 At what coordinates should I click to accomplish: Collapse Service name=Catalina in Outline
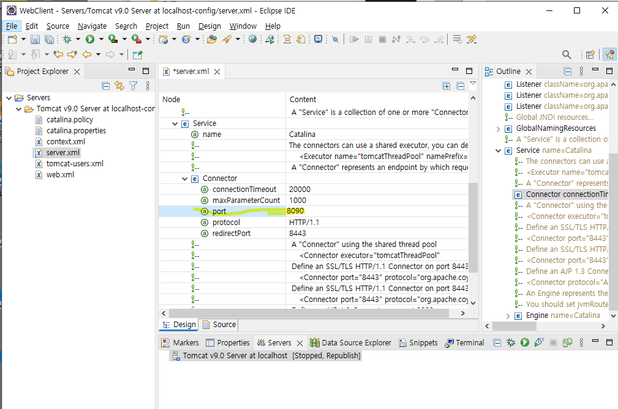point(498,150)
